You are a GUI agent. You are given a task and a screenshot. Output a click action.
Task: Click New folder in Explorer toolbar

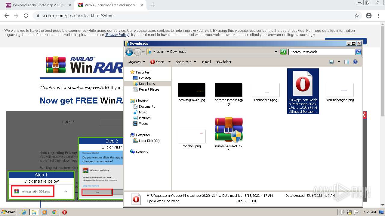point(223,62)
